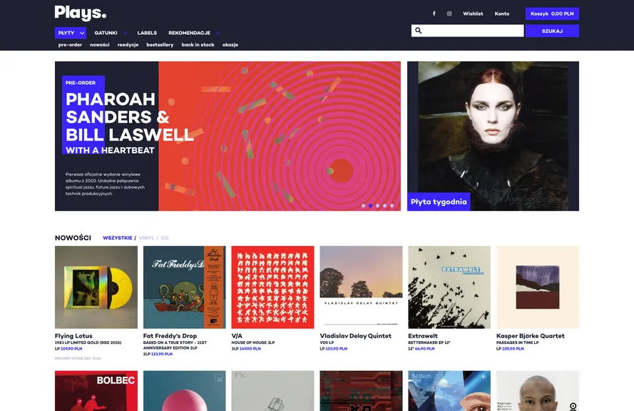Click the 149,90 PLN price
634x411 pixels.
tap(250, 349)
